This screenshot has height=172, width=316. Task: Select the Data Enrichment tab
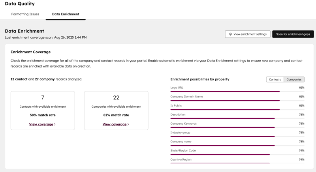coord(66,14)
